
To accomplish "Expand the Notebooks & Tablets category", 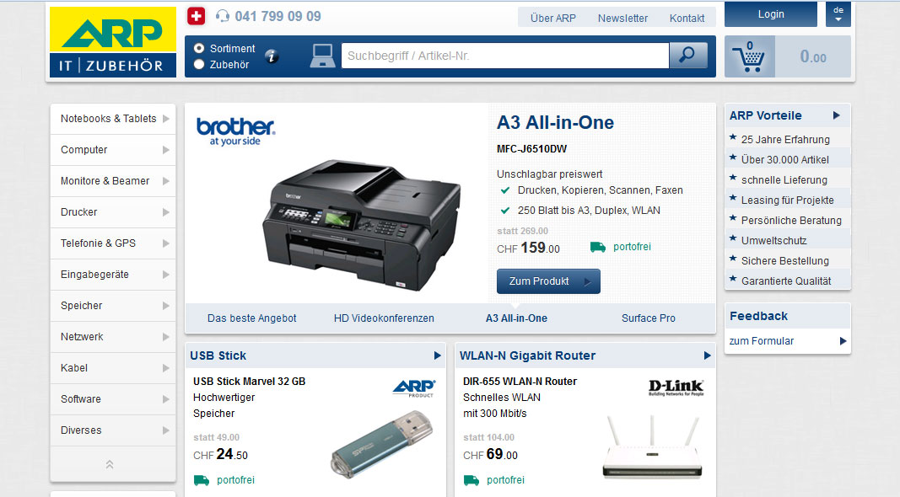I will 113,119.
